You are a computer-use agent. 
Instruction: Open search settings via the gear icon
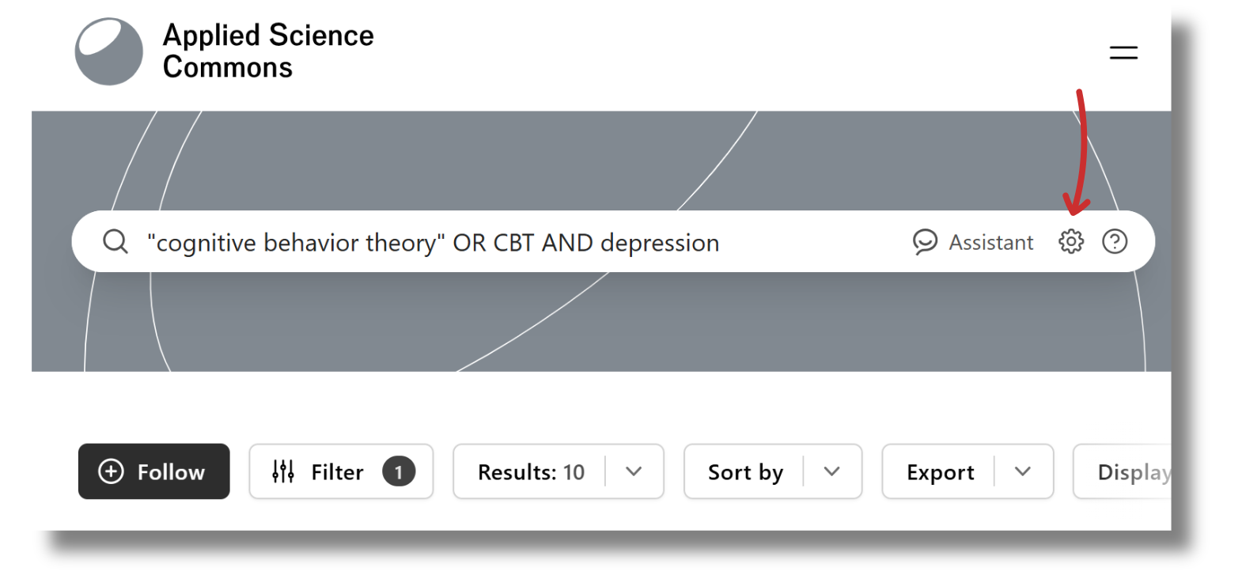(x=1070, y=241)
